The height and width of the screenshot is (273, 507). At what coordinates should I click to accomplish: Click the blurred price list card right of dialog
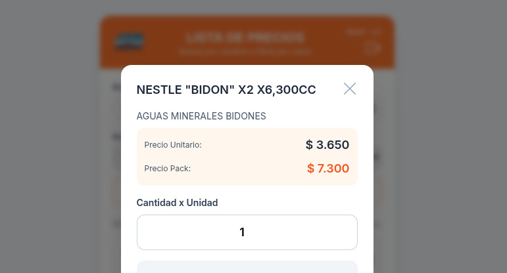(384, 171)
